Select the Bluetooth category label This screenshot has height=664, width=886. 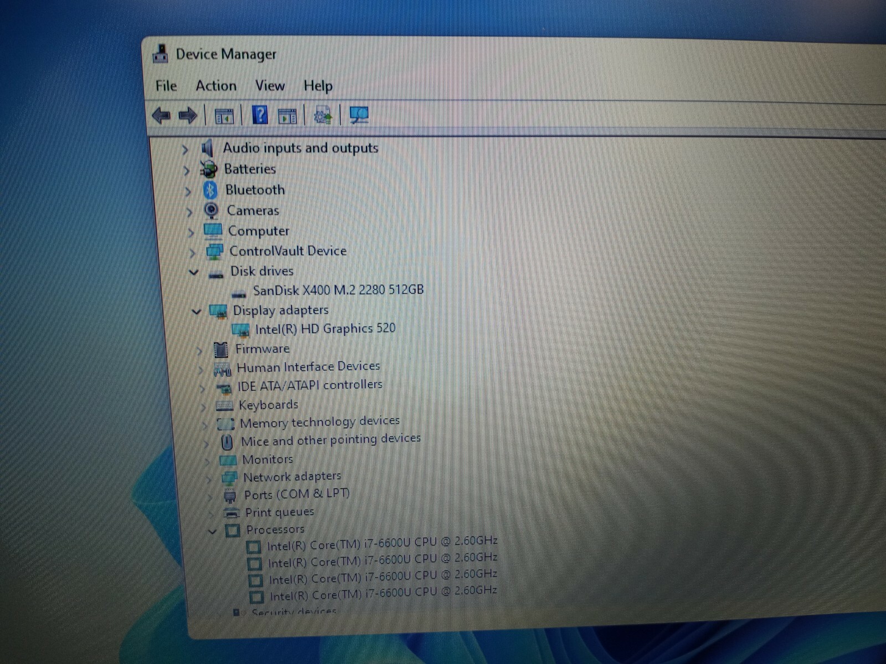click(x=255, y=190)
